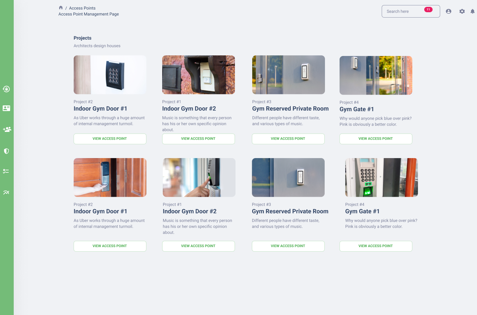Click the Access Point Management Page title
The image size is (477, 315).
89,14
